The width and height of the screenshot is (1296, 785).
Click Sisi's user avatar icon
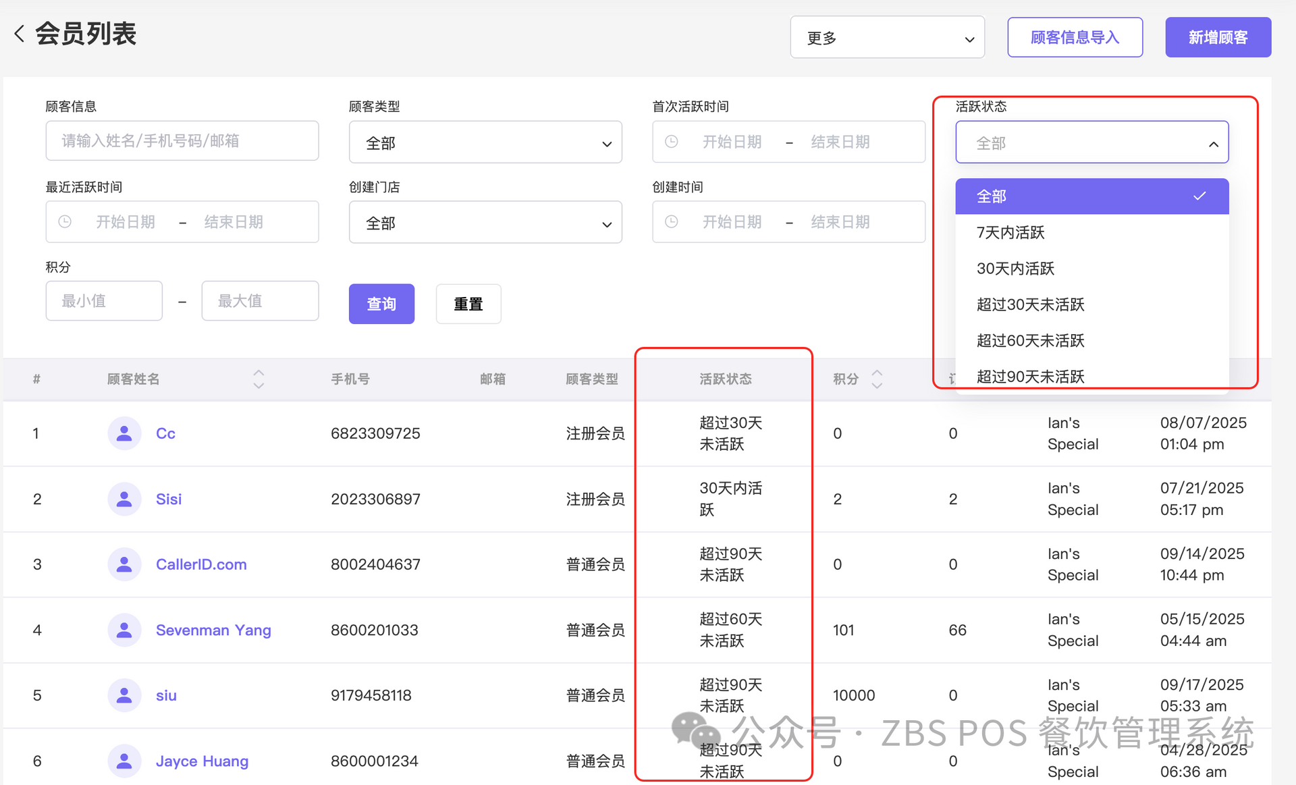click(124, 499)
